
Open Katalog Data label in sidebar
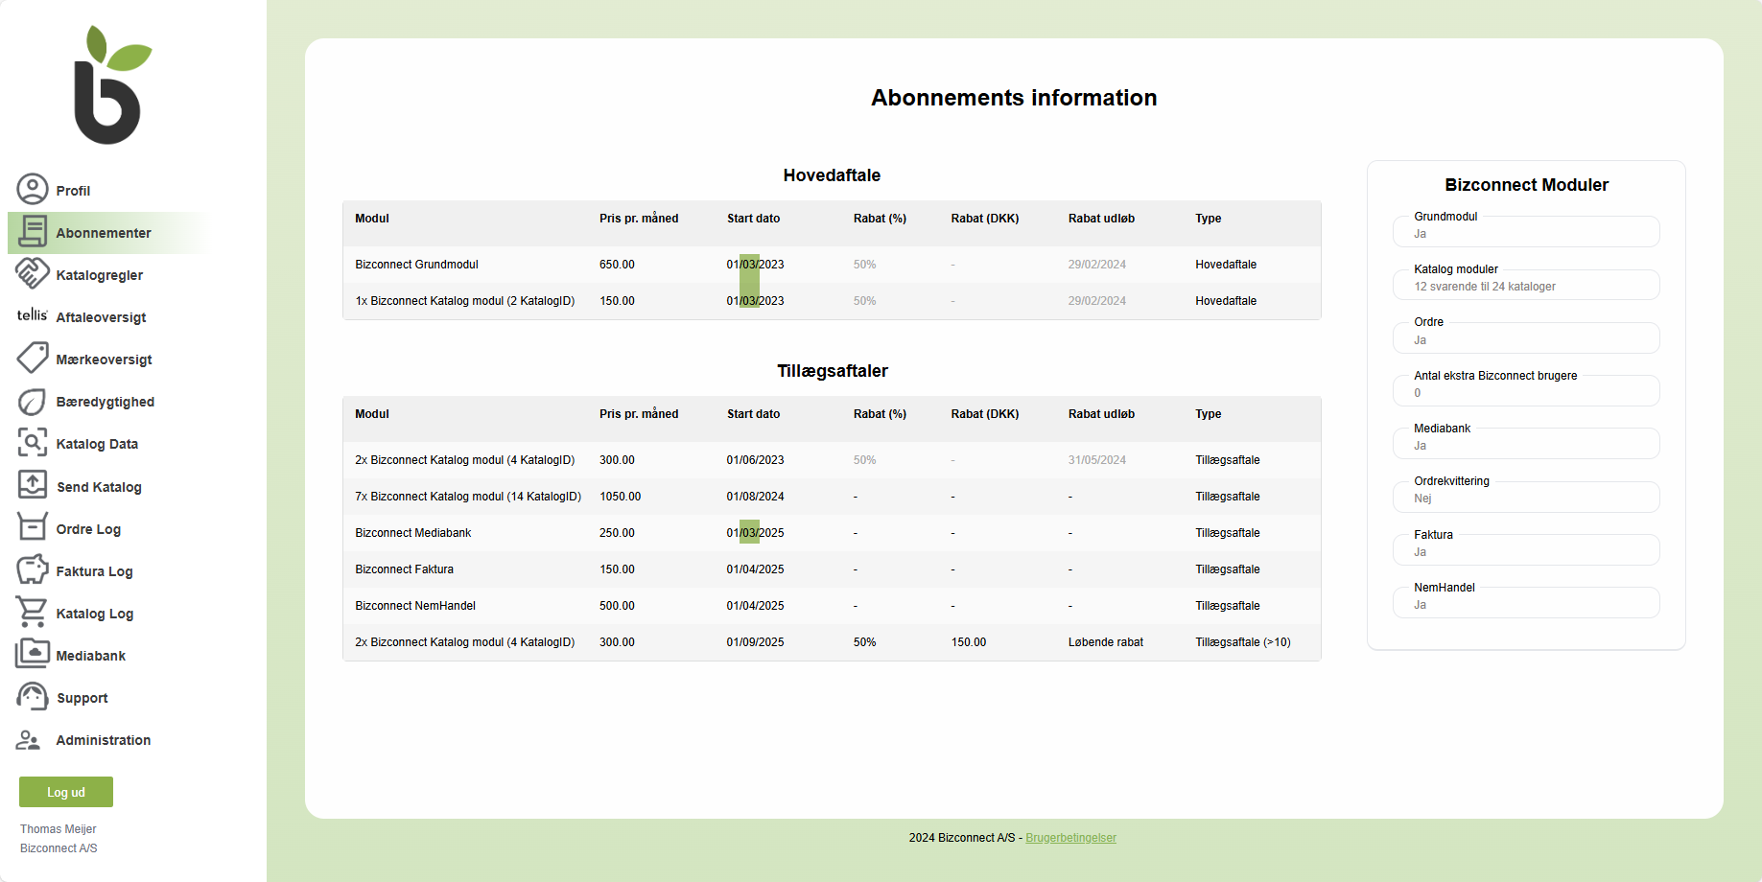(x=97, y=444)
